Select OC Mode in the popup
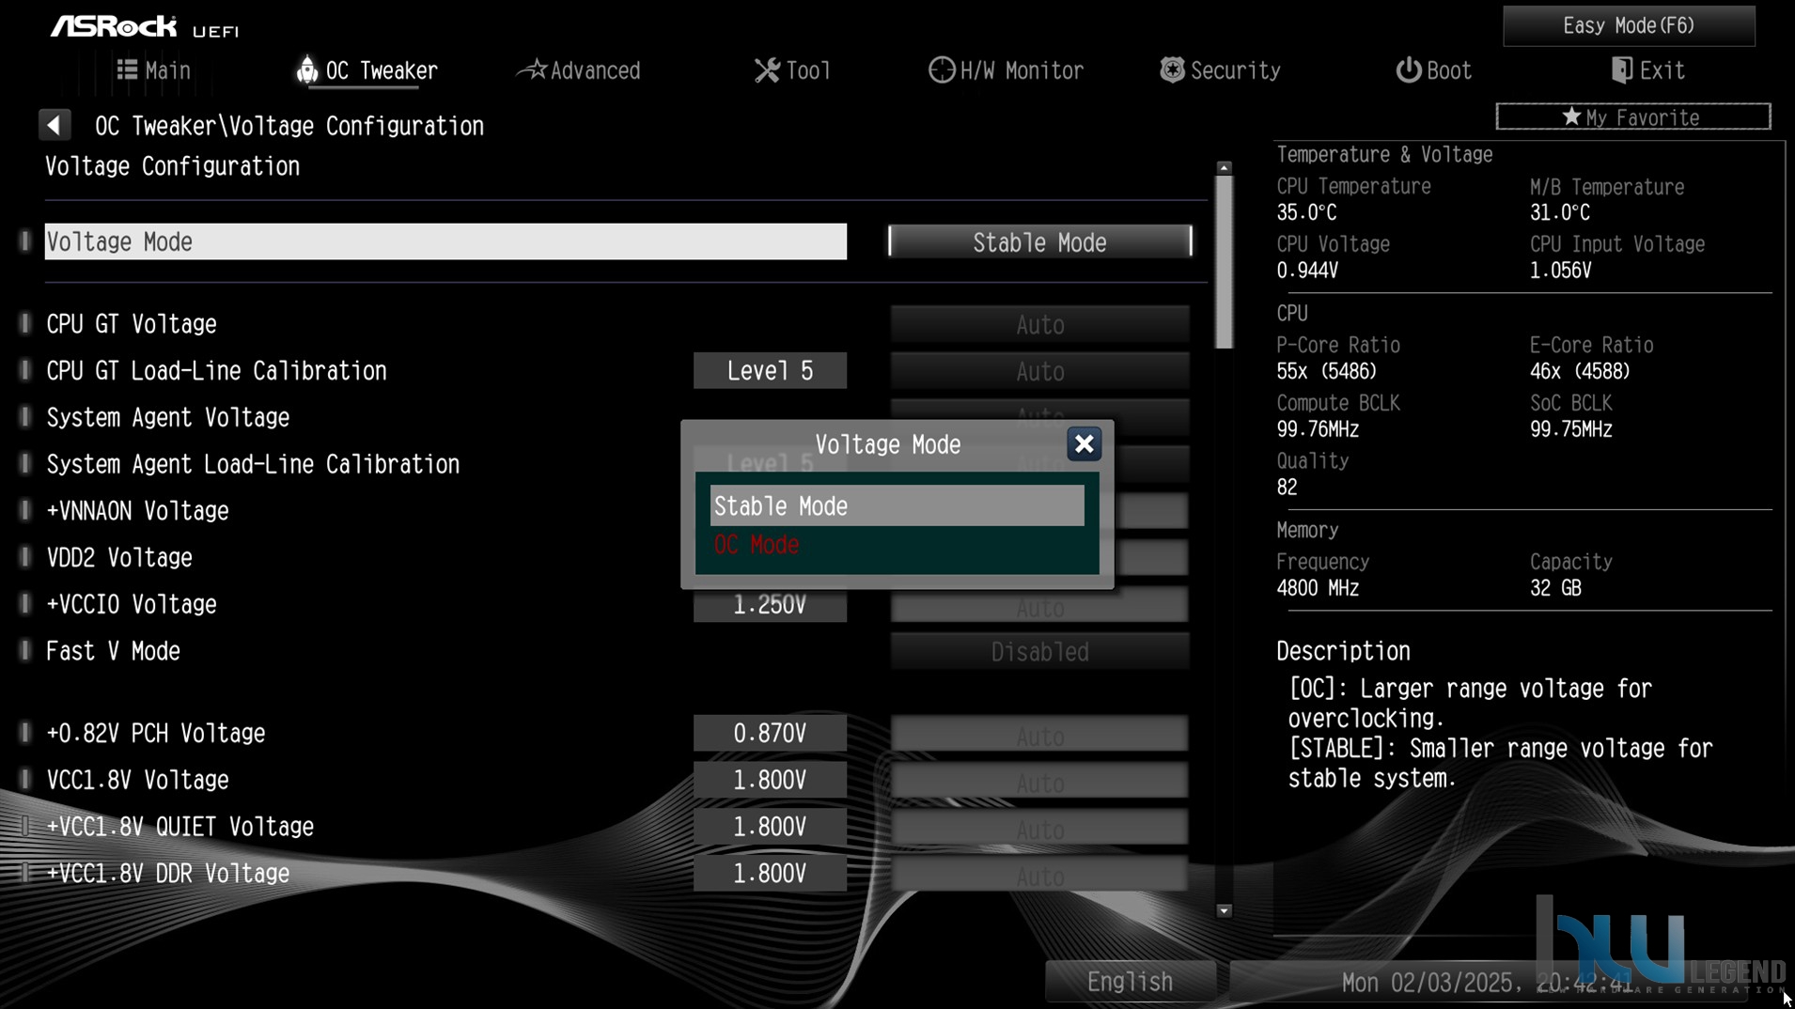 coord(897,545)
